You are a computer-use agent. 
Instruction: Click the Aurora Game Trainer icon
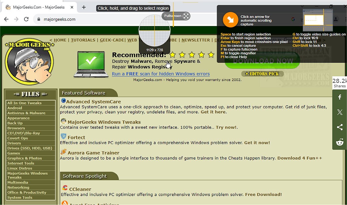pyautogui.click(x=63, y=152)
